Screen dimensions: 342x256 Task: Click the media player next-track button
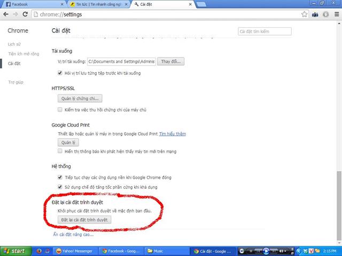point(274,251)
